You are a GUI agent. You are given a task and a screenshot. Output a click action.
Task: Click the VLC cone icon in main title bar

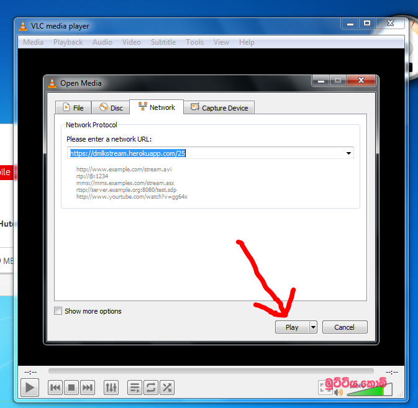pos(23,26)
